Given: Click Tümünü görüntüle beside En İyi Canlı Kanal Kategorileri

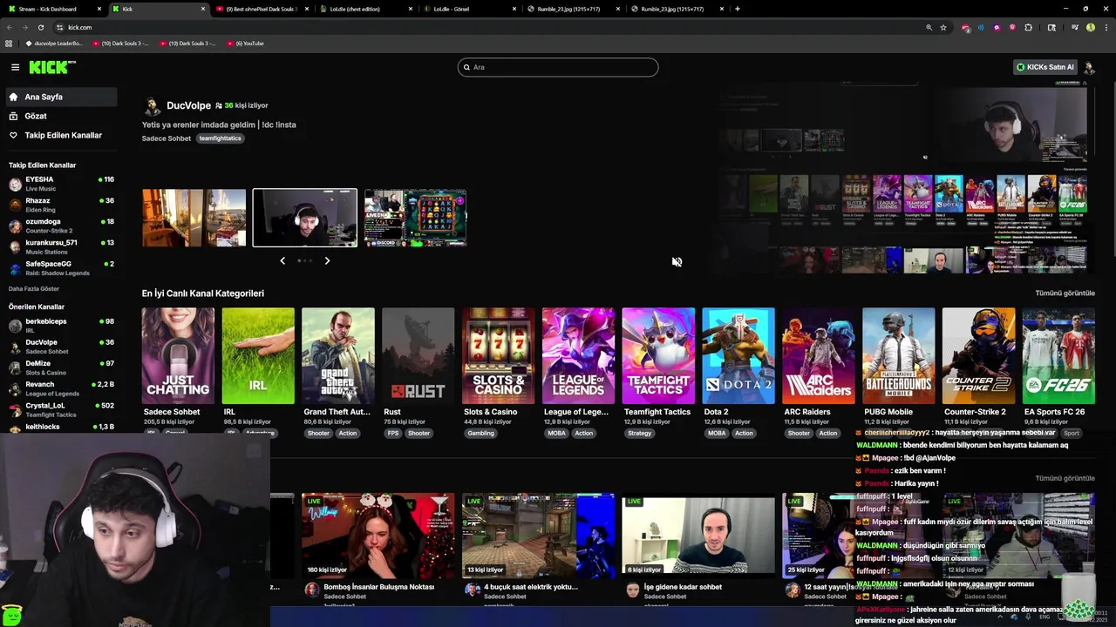Looking at the screenshot, I should [x=1065, y=293].
